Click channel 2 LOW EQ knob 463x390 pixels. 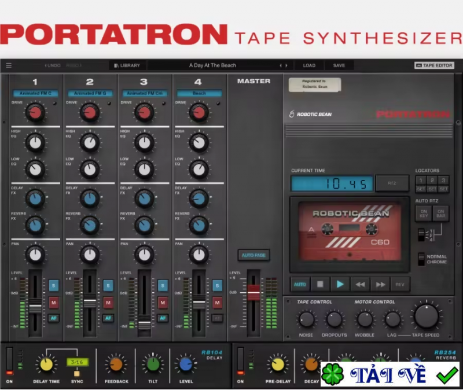point(90,170)
